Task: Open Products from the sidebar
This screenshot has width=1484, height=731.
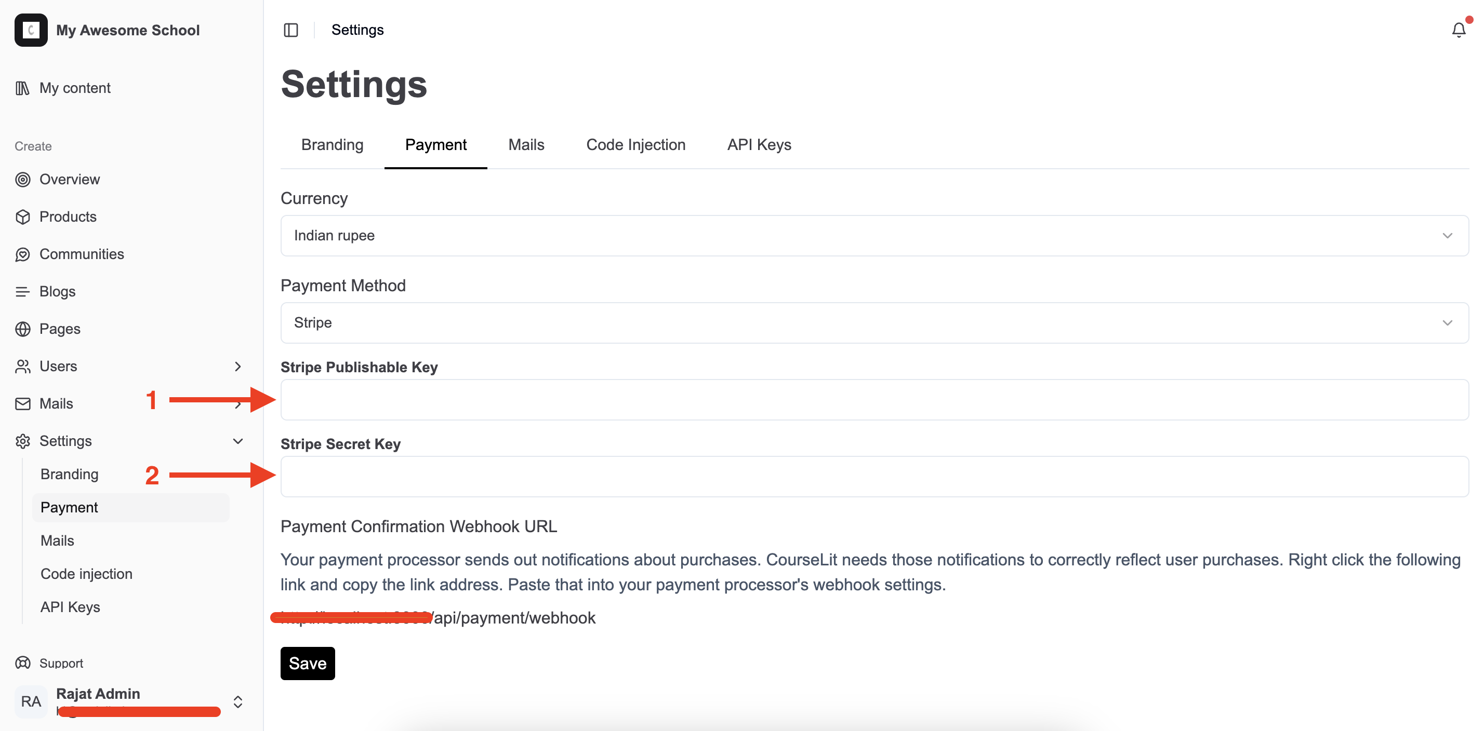Action: click(68, 216)
